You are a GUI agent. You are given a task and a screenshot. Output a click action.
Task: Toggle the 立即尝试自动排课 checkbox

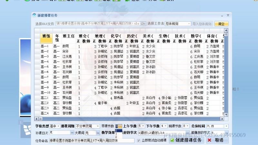pos(139,140)
